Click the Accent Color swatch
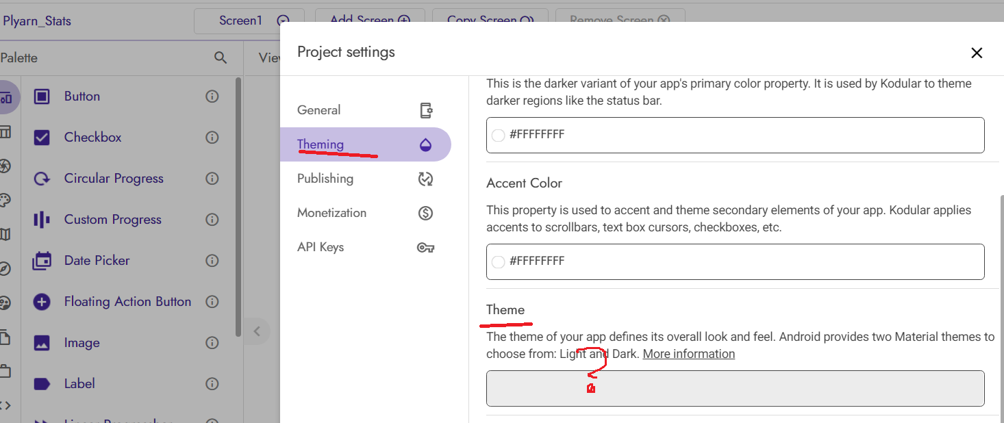This screenshot has height=423, width=1004. click(499, 261)
